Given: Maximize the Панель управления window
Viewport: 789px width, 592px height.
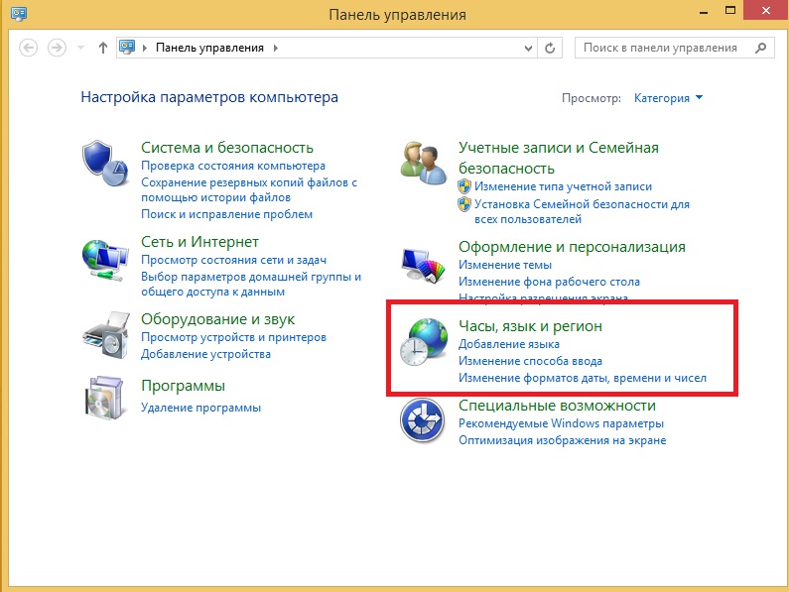Looking at the screenshot, I should (x=730, y=11).
